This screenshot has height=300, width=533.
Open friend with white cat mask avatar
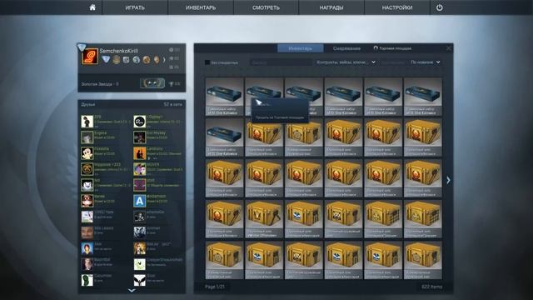pyautogui.click(x=87, y=185)
